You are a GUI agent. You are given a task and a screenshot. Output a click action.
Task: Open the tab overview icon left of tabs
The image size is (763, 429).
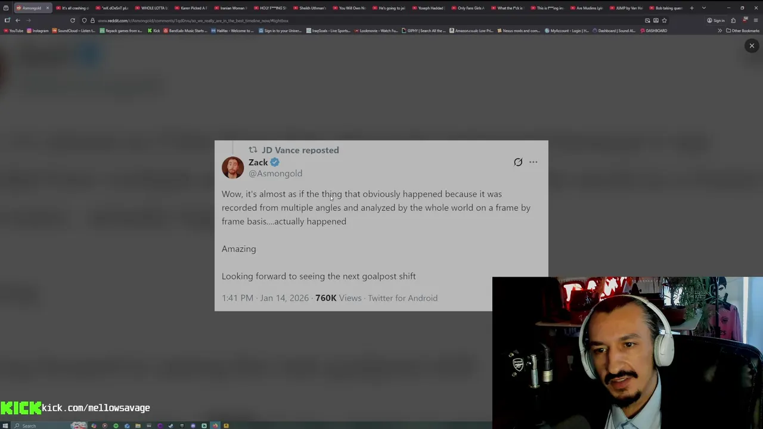6,8
